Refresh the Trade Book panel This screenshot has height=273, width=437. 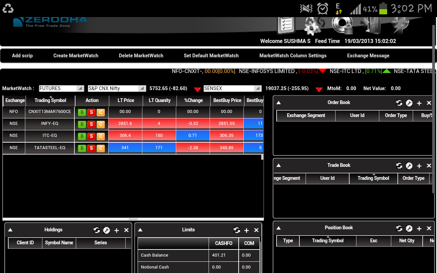(399, 166)
